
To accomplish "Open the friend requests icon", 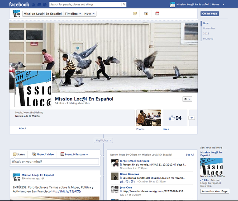I will 34,5.
